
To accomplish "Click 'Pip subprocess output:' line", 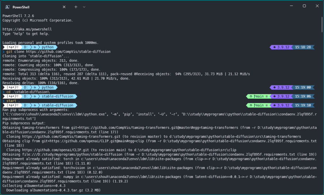I will pos(24,123).
